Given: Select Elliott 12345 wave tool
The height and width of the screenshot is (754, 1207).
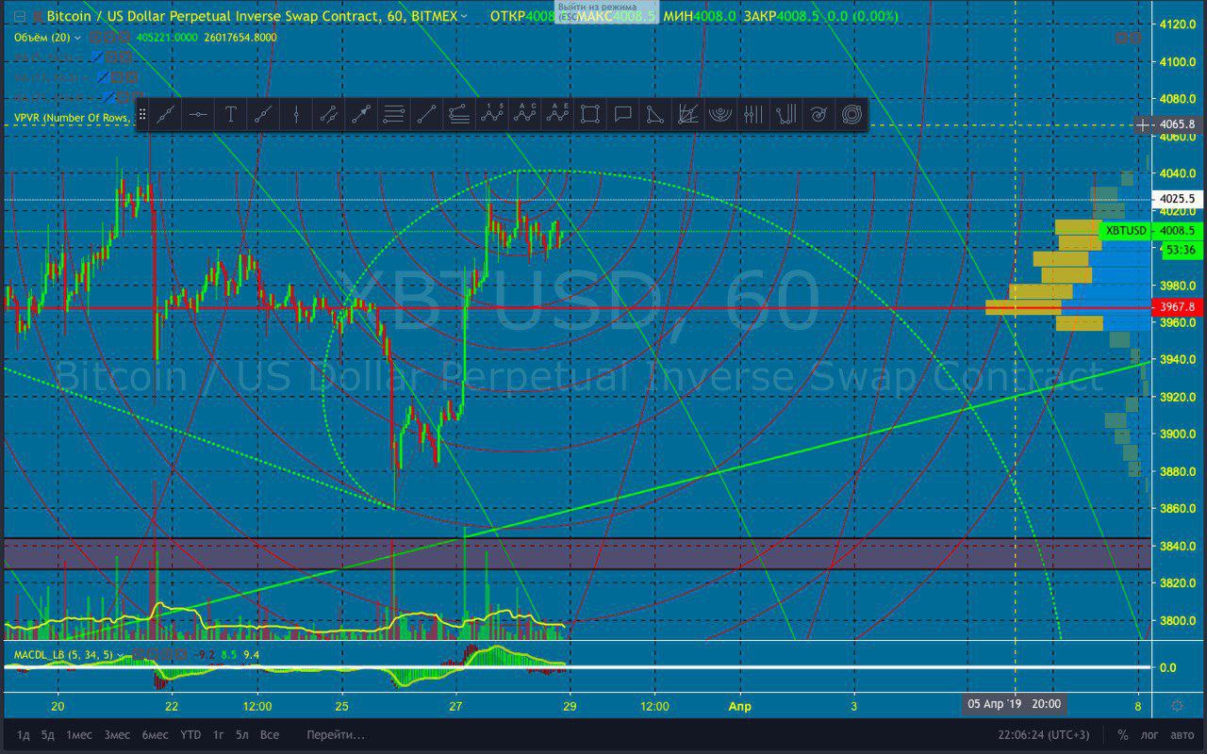Looking at the screenshot, I should tap(492, 115).
